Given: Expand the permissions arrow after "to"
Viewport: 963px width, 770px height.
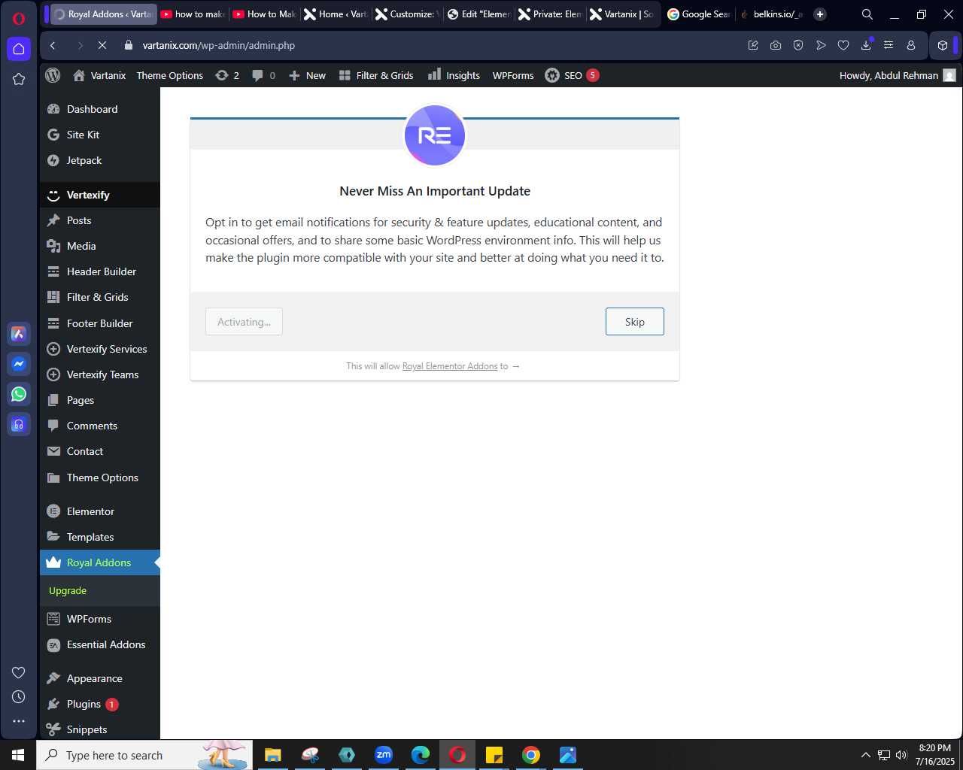Looking at the screenshot, I should coord(515,366).
